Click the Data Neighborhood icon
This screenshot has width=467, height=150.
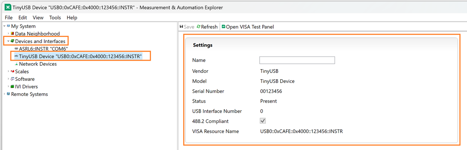click(x=12, y=34)
